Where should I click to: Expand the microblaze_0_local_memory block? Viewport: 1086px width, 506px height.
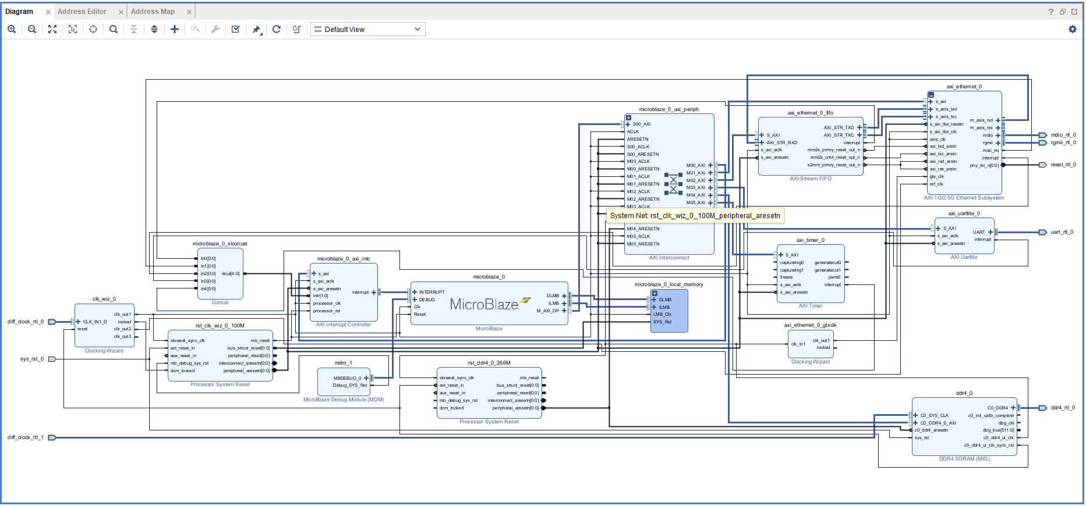[655, 293]
